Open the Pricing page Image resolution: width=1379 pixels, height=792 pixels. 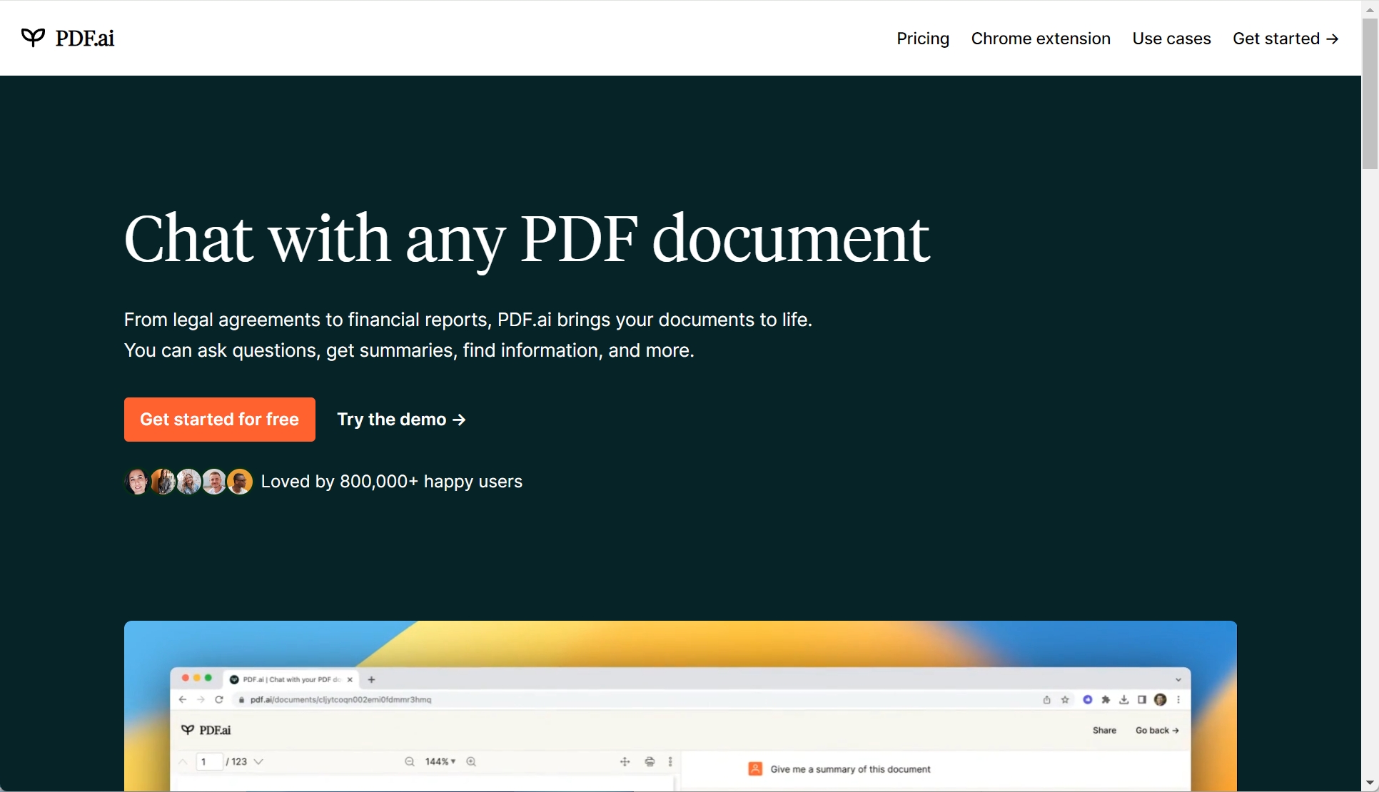tap(922, 39)
